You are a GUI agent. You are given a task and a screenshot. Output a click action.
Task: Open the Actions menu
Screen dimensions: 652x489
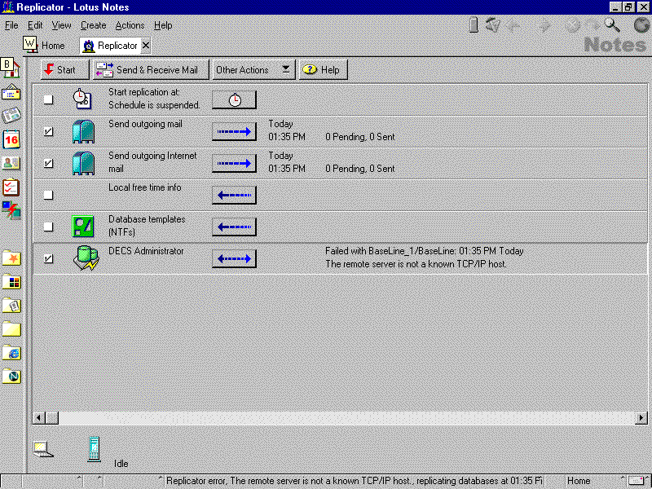pos(130,25)
